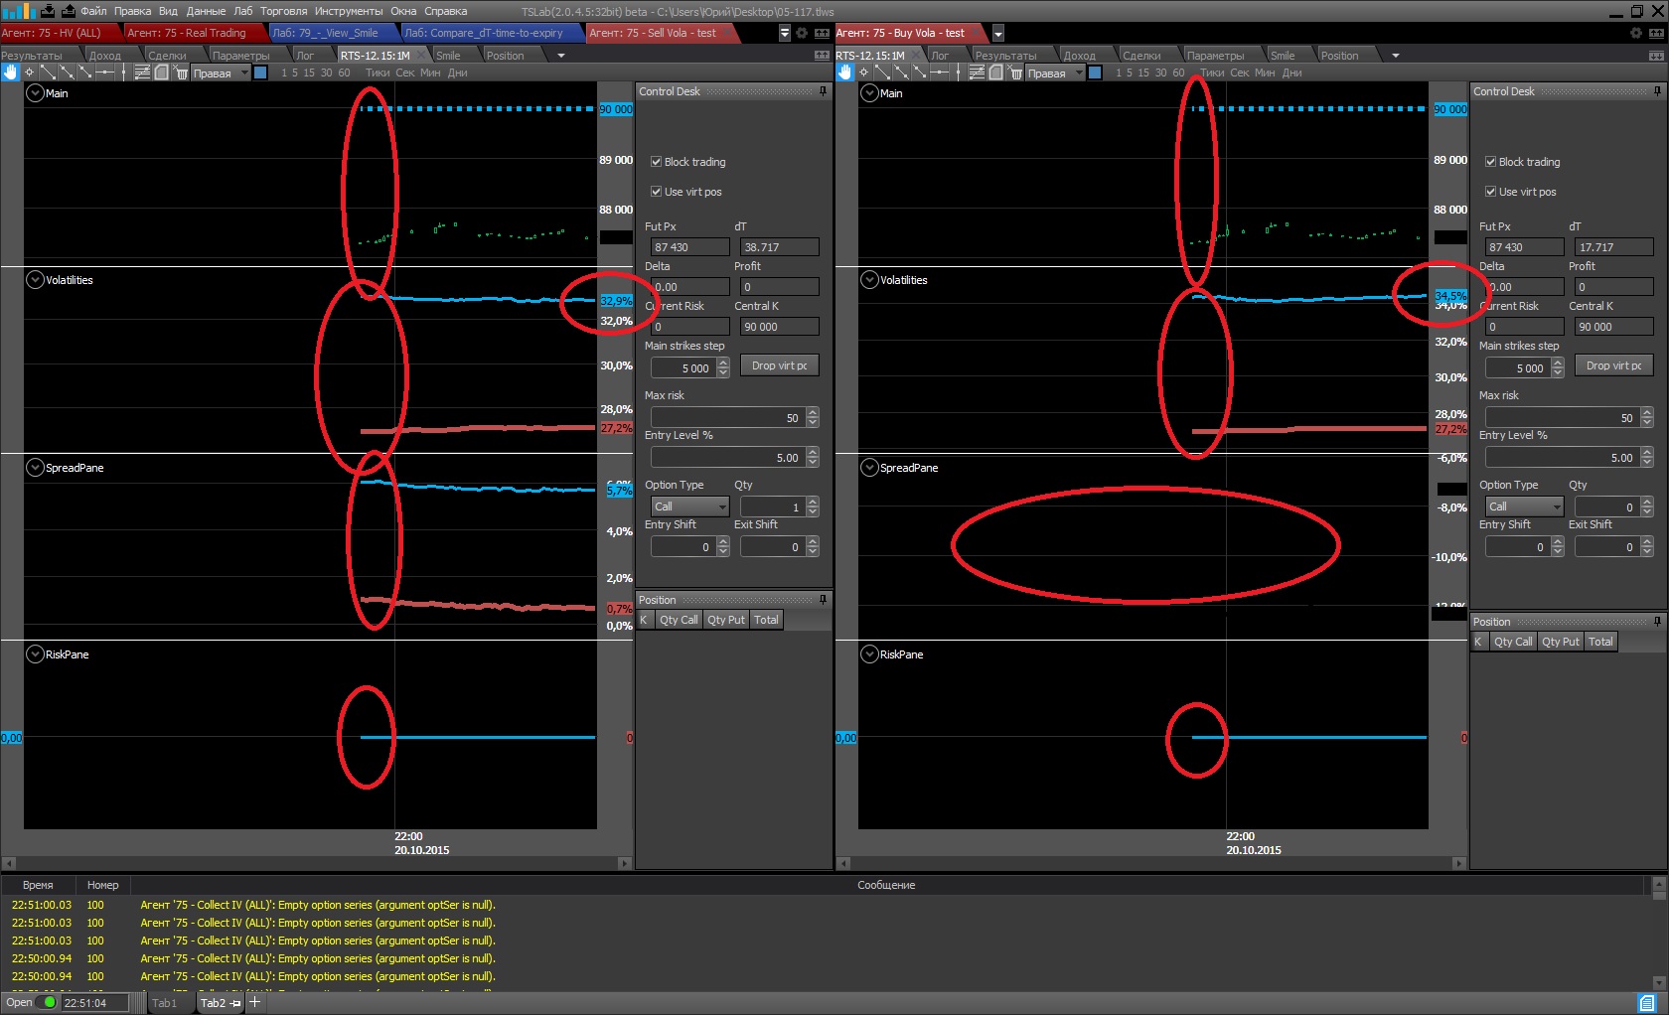Screen dimensions: 1669x1015
Task: Open the Файл menu
Action: point(93,11)
